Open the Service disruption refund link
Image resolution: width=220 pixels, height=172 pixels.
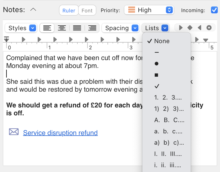click(x=60, y=133)
